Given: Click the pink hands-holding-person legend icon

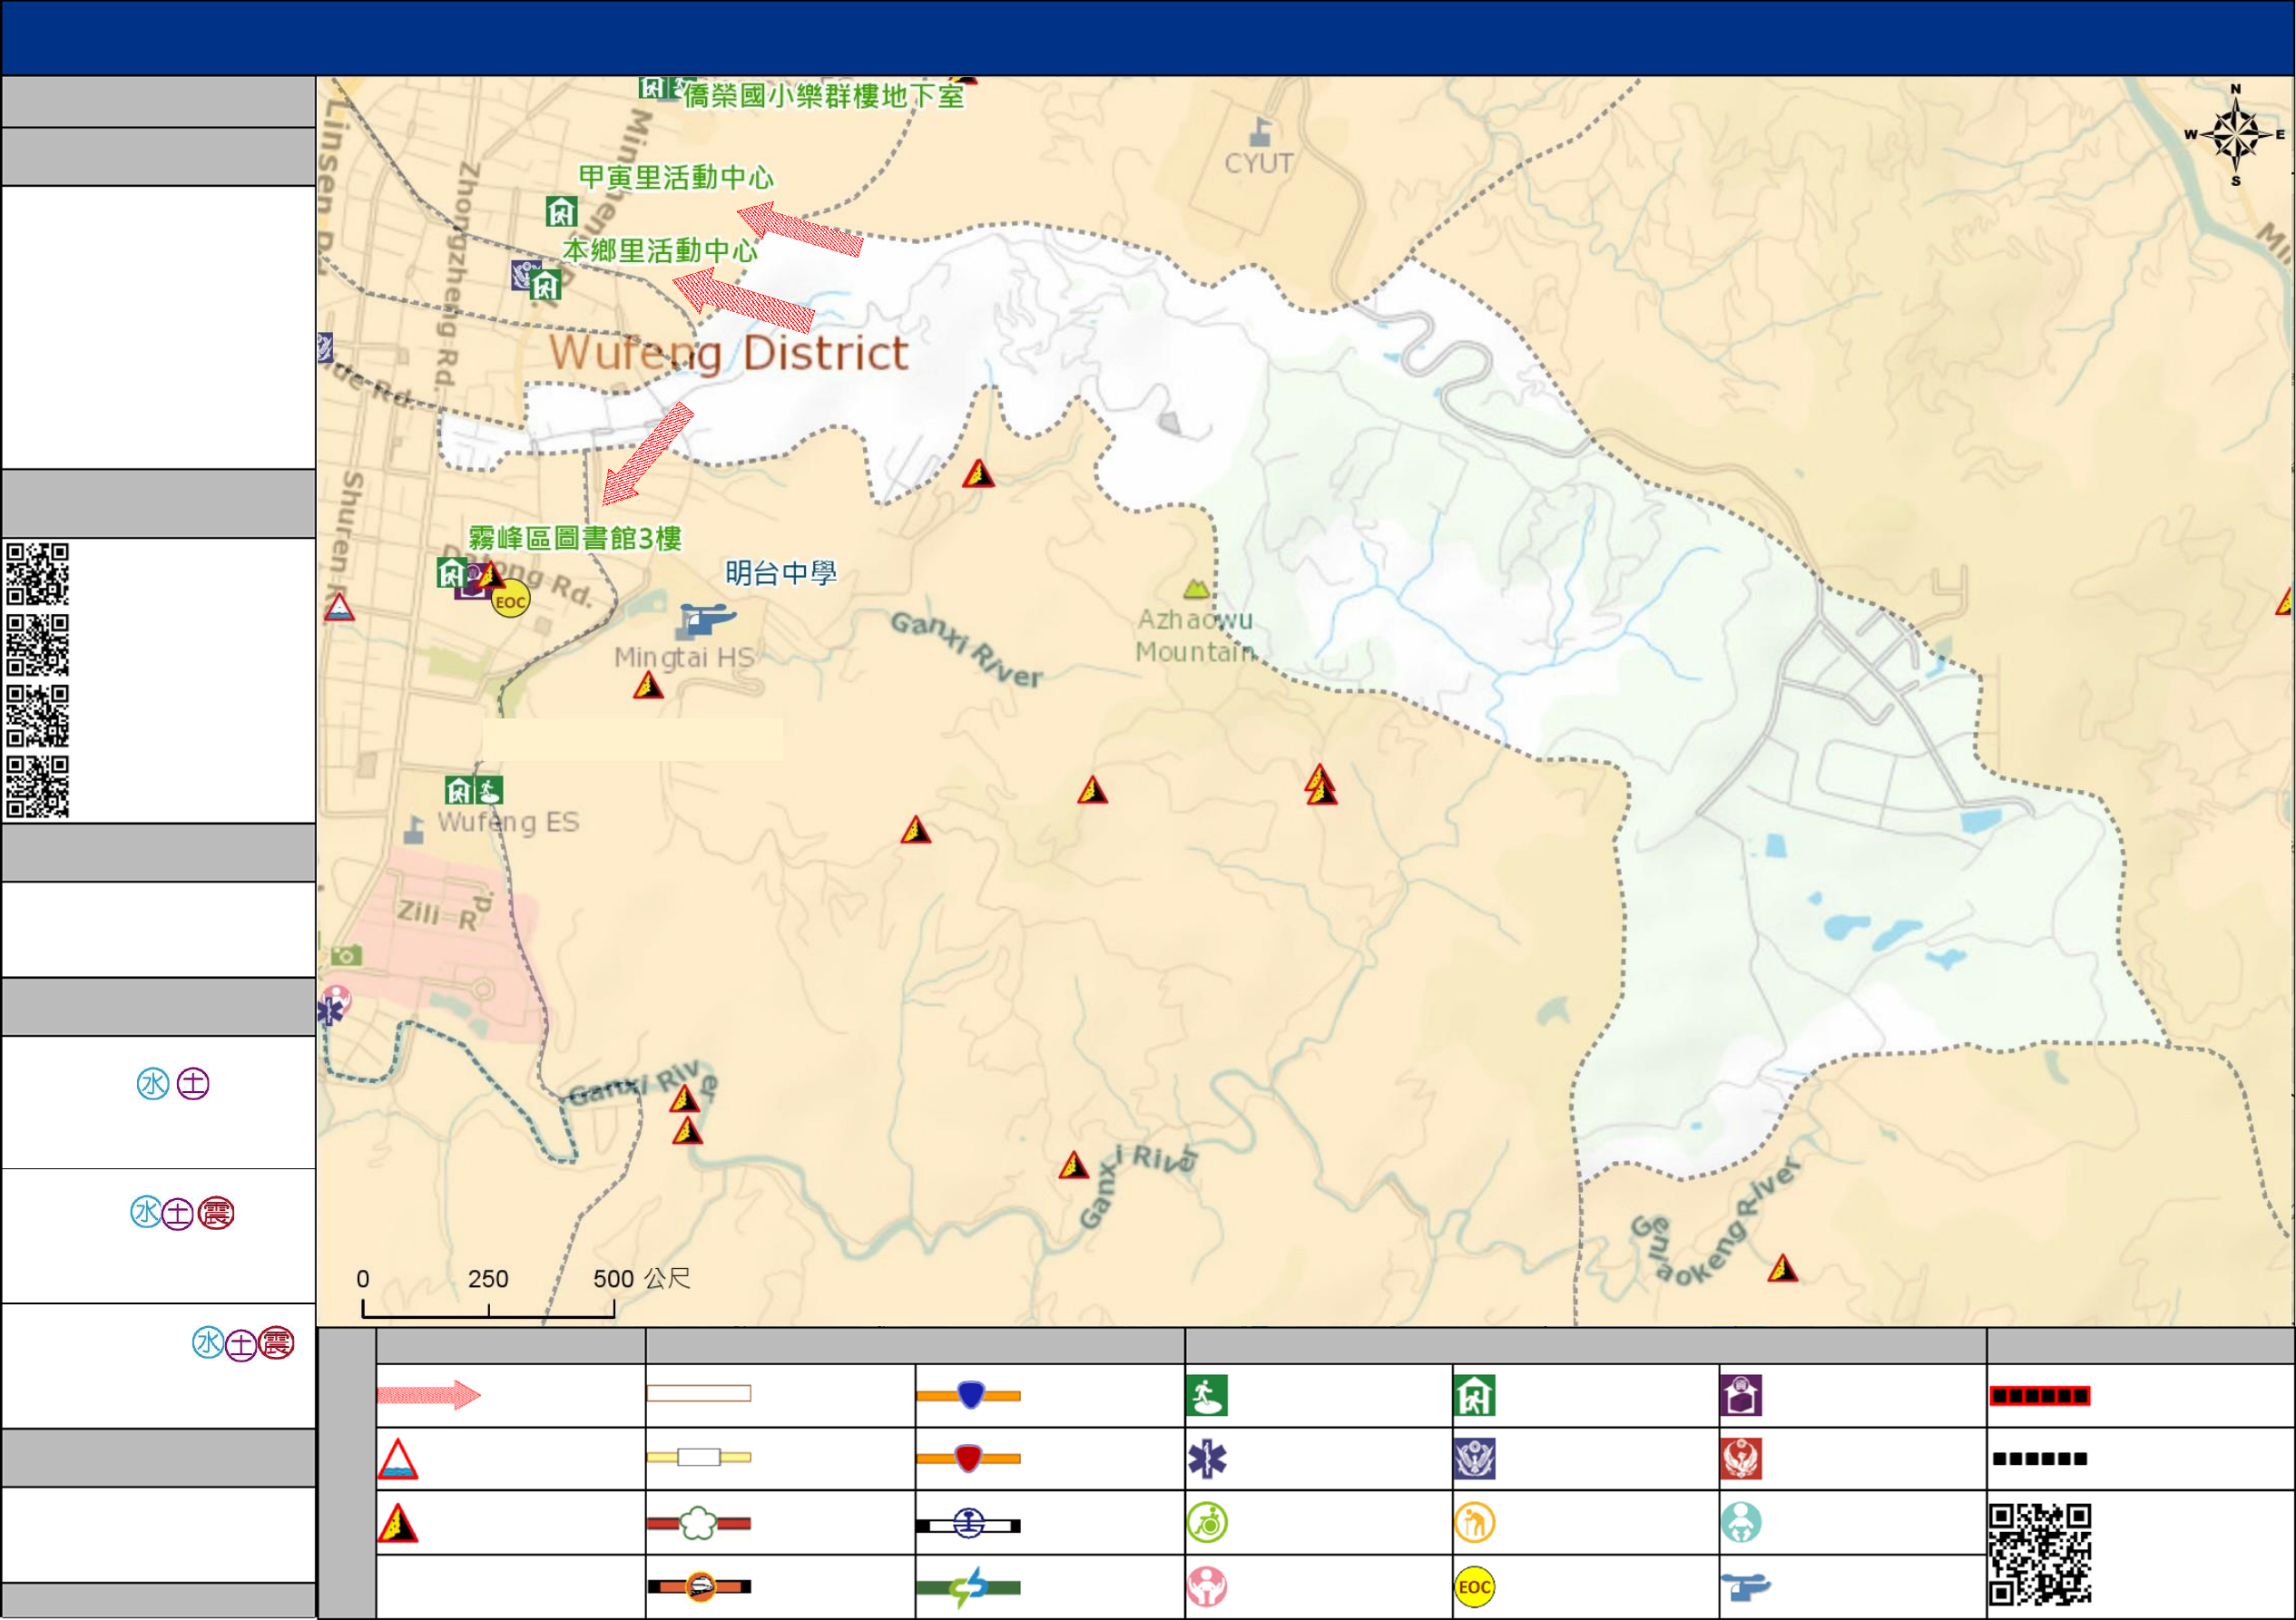Looking at the screenshot, I should coord(1207,1587).
